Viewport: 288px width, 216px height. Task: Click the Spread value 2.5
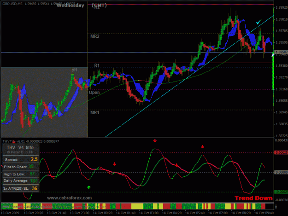[x=34, y=159]
